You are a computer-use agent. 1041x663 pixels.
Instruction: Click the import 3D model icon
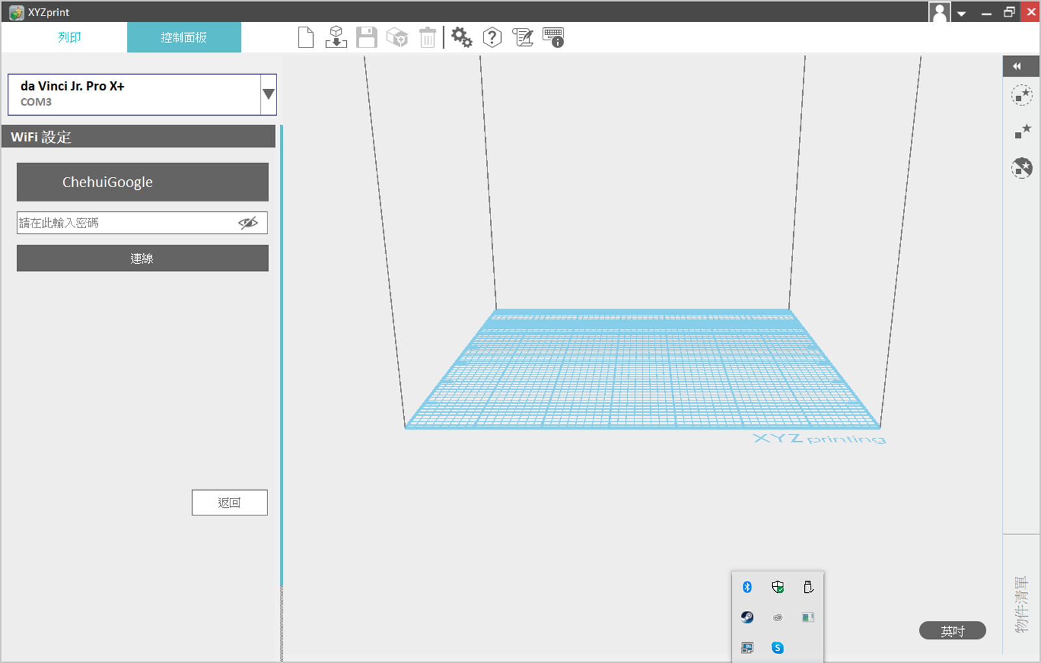tap(336, 38)
